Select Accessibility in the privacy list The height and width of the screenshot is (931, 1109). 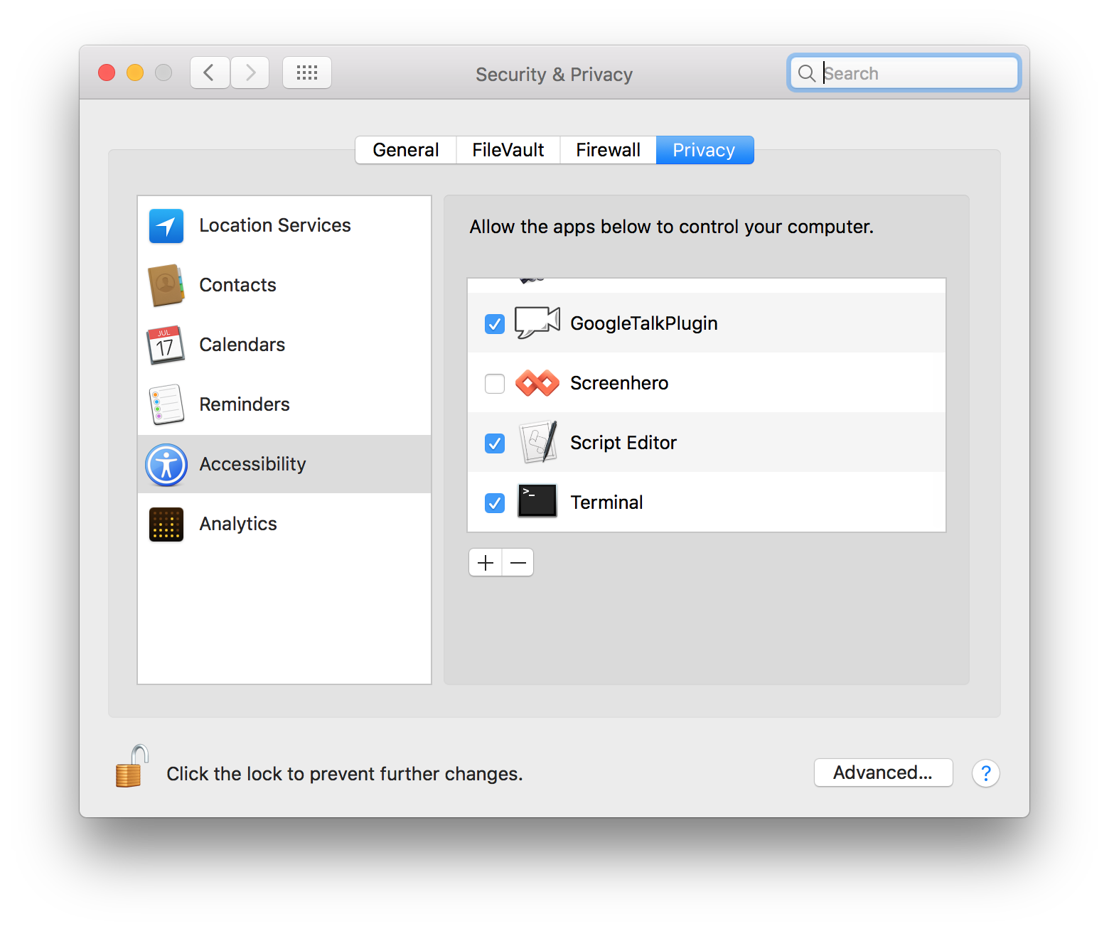(284, 464)
